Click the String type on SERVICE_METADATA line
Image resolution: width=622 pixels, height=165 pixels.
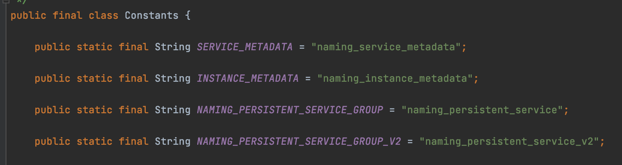[x=172, y=47]
